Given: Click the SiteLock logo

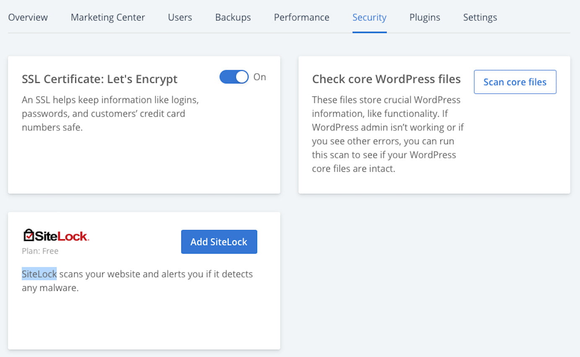Looking at the screenshot, I should coord(56,236).
